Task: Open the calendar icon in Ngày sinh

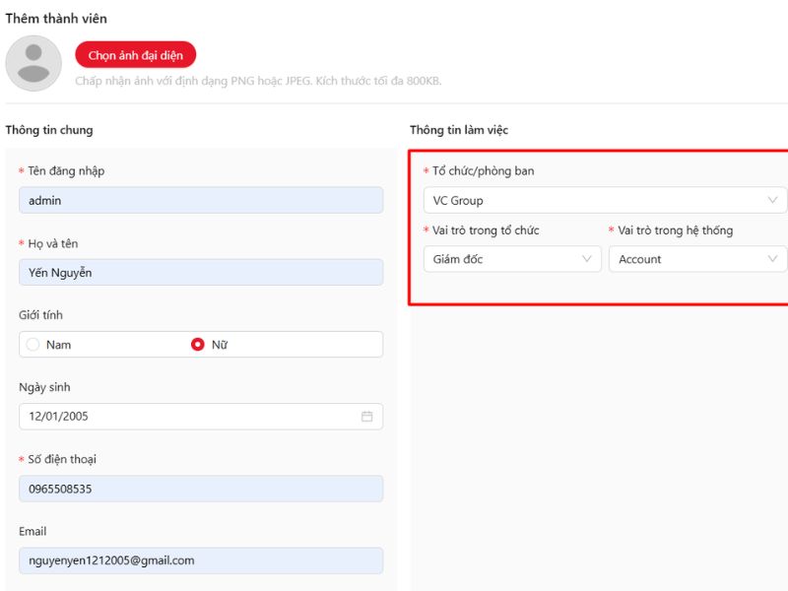Action: 366,417
